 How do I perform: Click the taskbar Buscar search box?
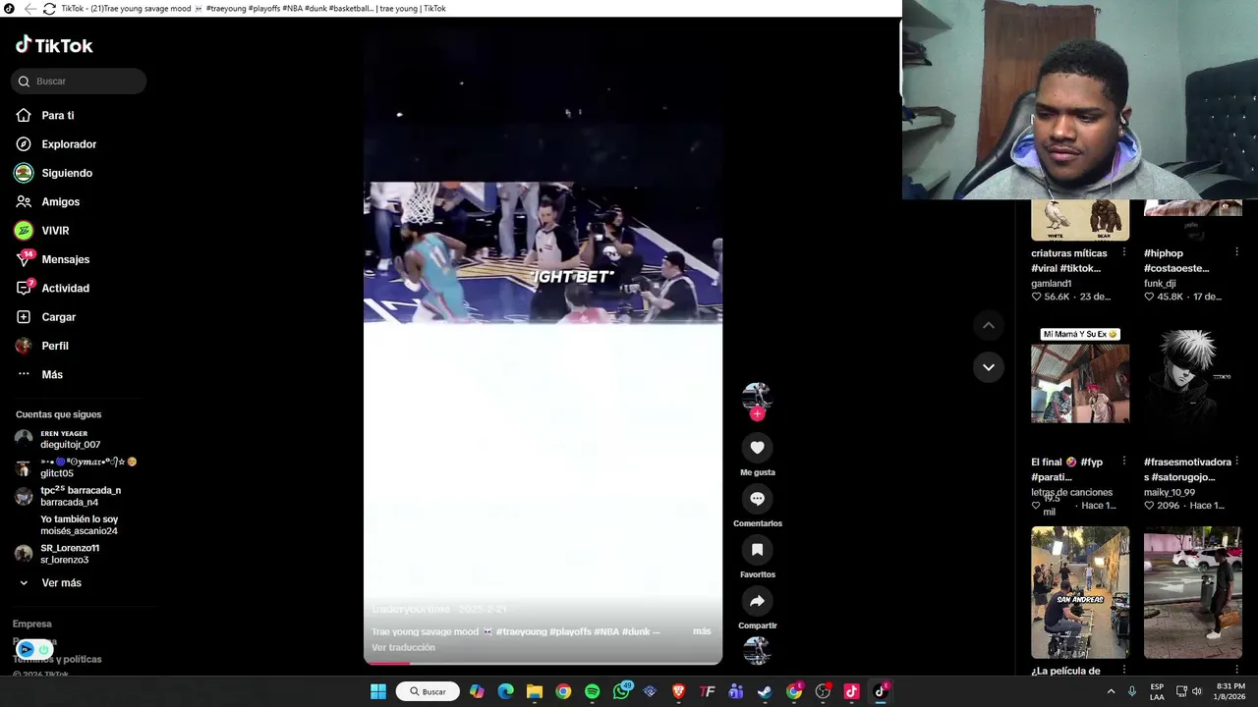(429, 691)
